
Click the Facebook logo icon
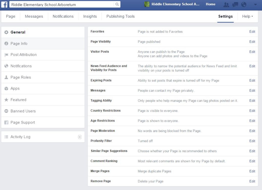[x=4, y=4]
